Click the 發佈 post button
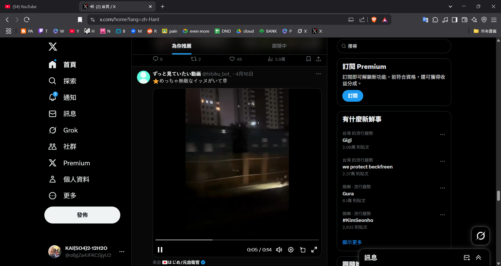The height and width of the screenshot is (266, 501). pyautogui.click(x=82, y=215)
